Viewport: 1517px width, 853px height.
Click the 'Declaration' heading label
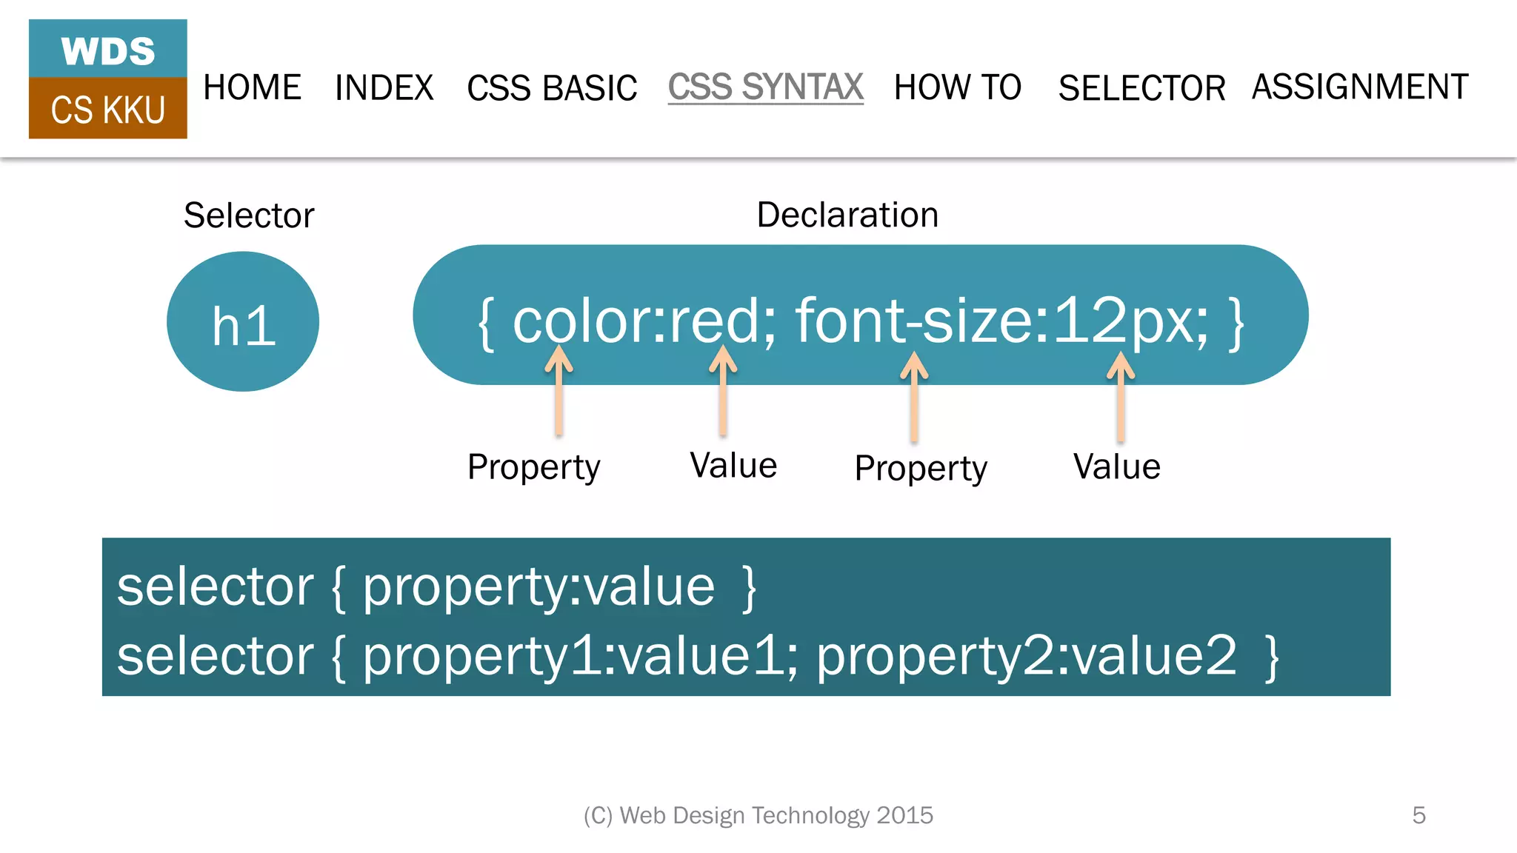point(847,215)
